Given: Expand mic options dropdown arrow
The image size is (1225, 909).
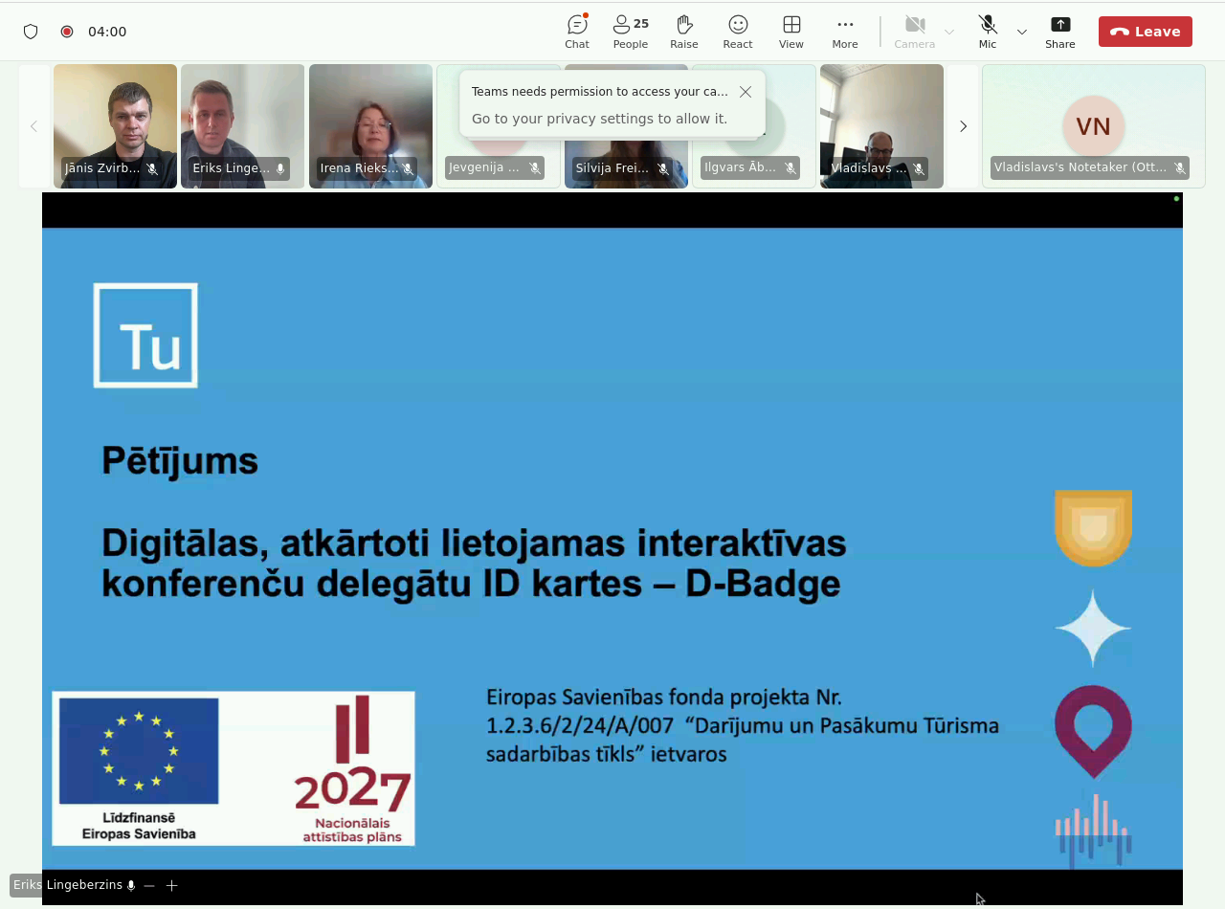Looking at the screenshot, I should coord(1022,32).
